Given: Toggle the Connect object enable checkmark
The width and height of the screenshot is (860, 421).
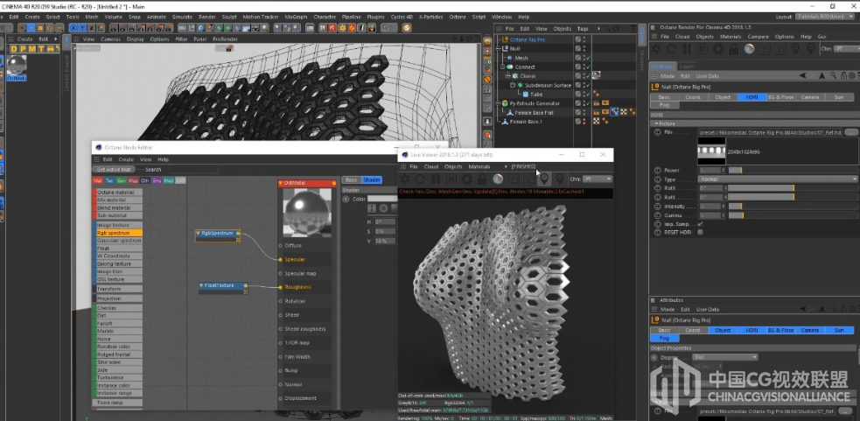Looking at the screenshot, I should click(x=587, y=67).
